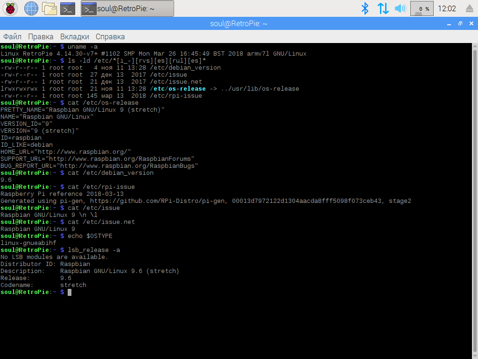Click the 'Raspbian GNU/Linux 9 \n \l' line
Screen dimensions: 478x359
point(49,215)
